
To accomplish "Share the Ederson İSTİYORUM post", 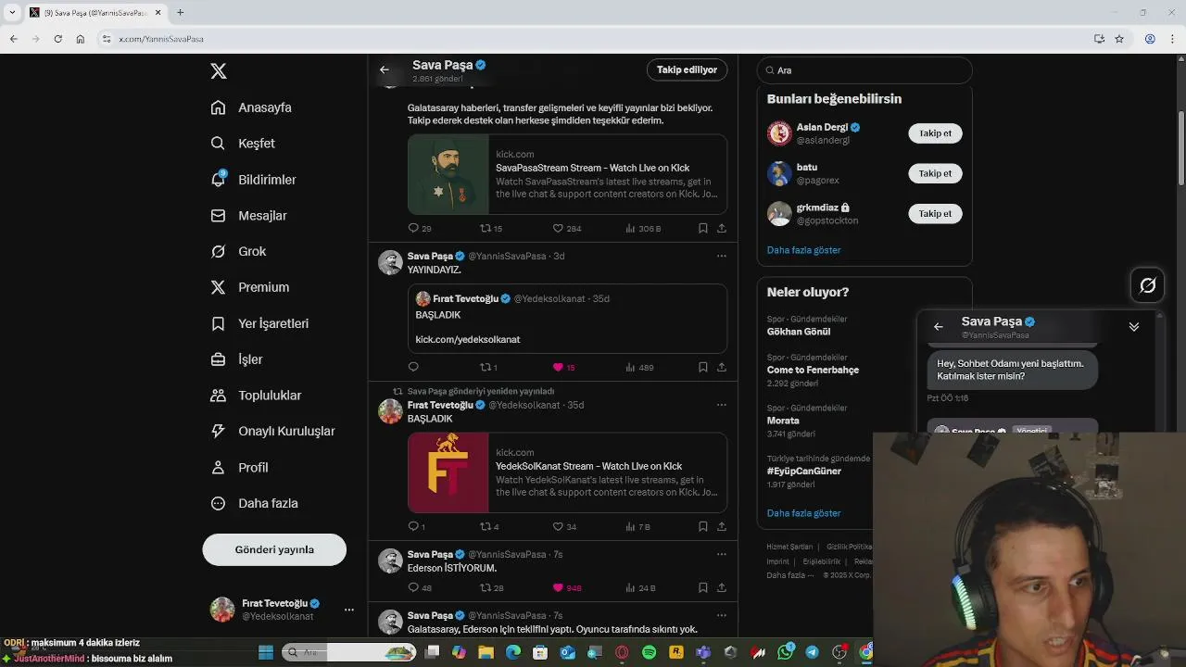I will (721, 587).
